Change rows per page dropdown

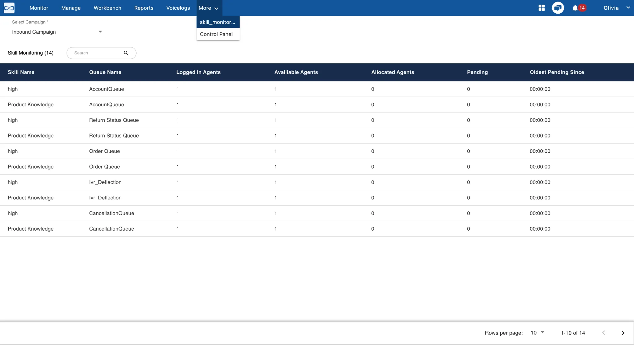tap(537, 333)
